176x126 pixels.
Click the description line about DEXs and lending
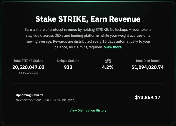[x=88, y=35]
